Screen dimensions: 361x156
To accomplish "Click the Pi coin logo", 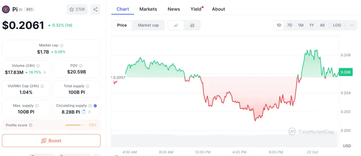I will (x=6, y=9).
